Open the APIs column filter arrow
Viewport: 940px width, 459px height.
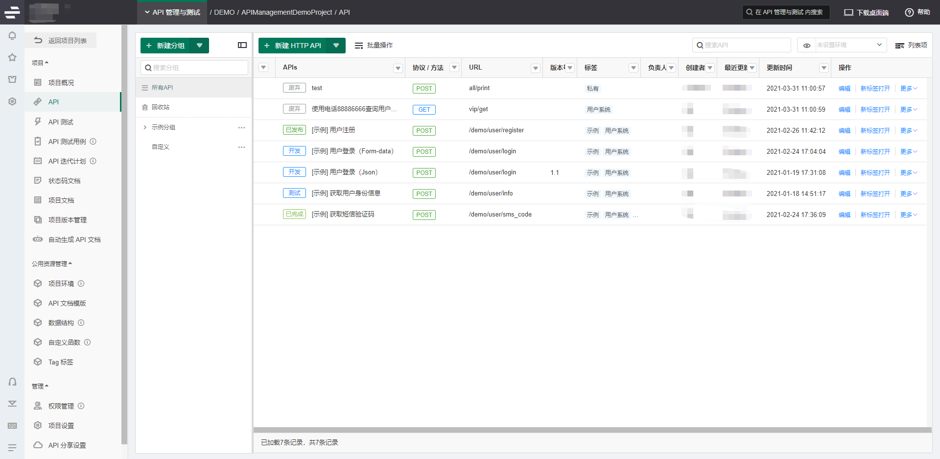(x=398, y=68)
